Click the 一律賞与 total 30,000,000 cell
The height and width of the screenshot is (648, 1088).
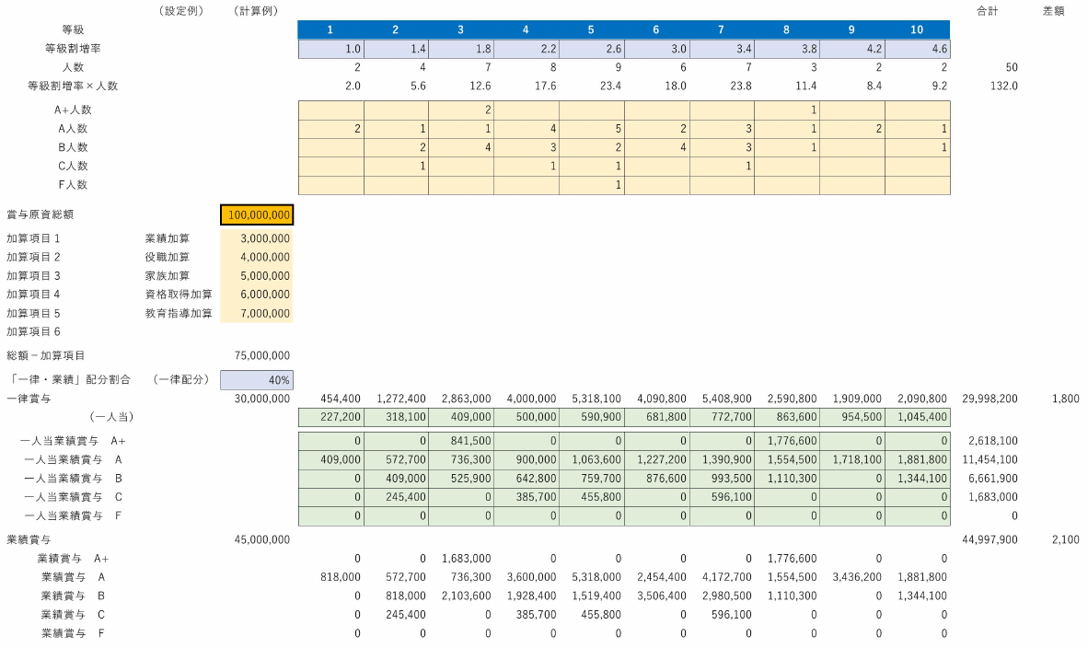coord(263,399)
